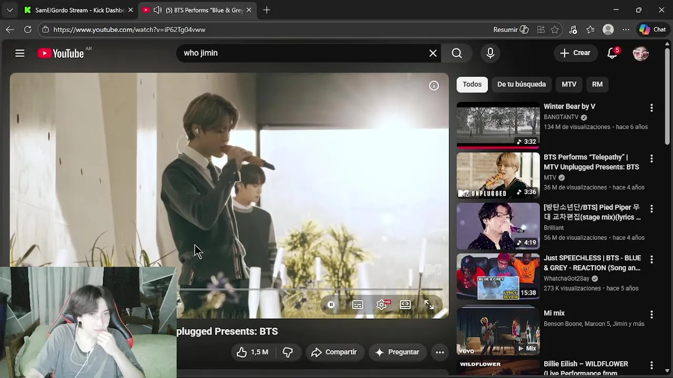This screenshot has height=378, width=673.
Task: Seek using the video progress bar
Action: [x=310, y=289]
